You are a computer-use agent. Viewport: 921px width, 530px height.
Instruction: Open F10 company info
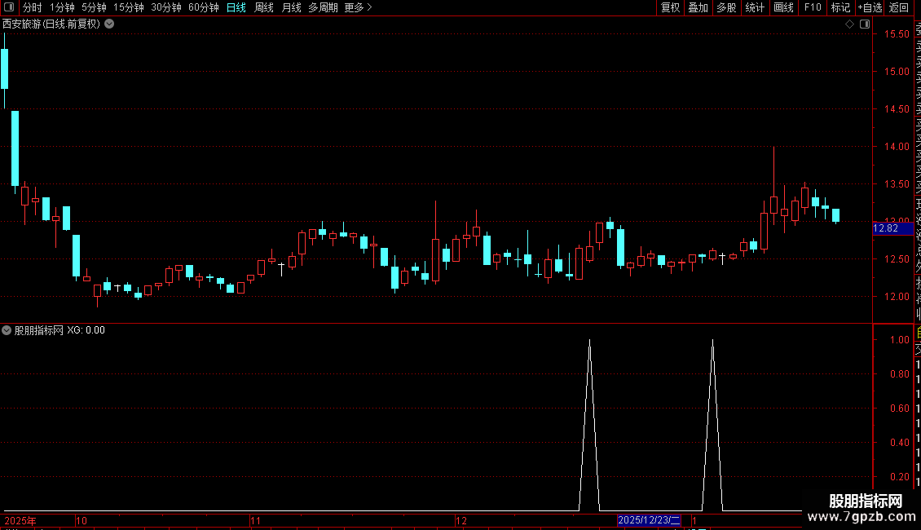(813, 7)
